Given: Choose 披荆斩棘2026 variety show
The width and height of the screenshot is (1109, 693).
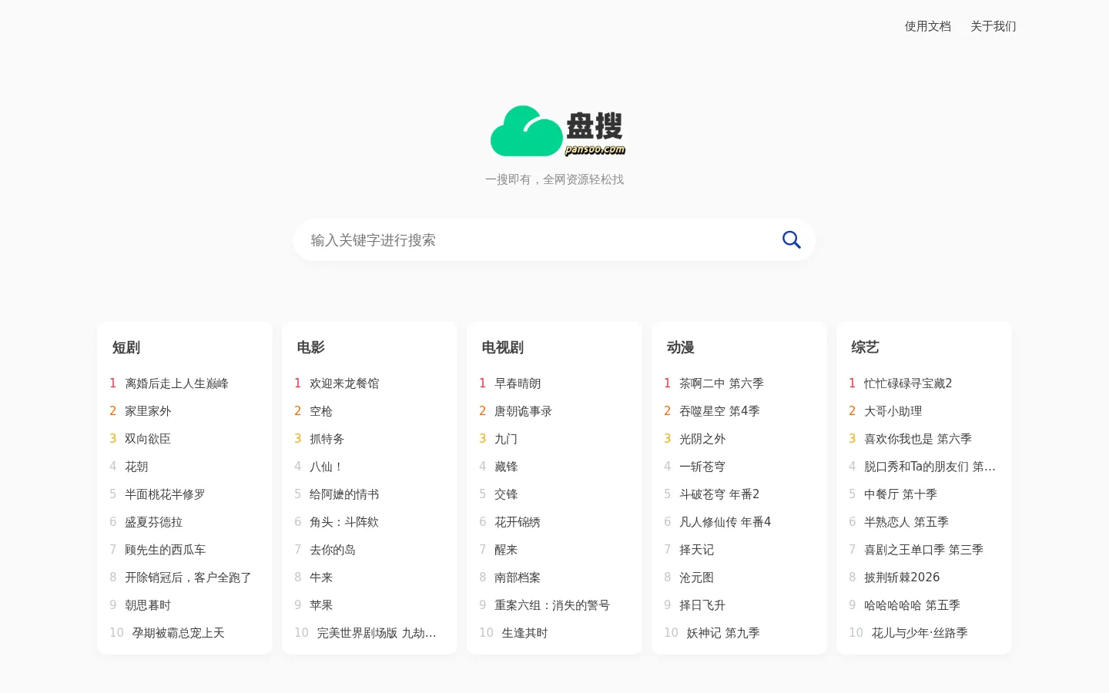Looking at the screenshot, I should coord(902,577).
